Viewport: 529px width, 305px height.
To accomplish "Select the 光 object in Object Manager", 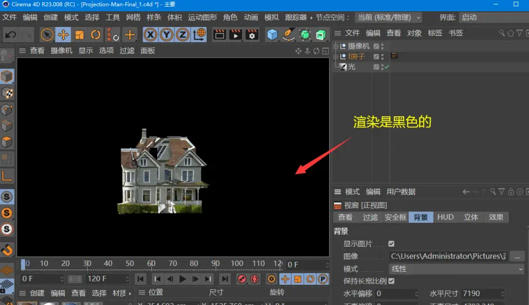I will pos(352,67).
